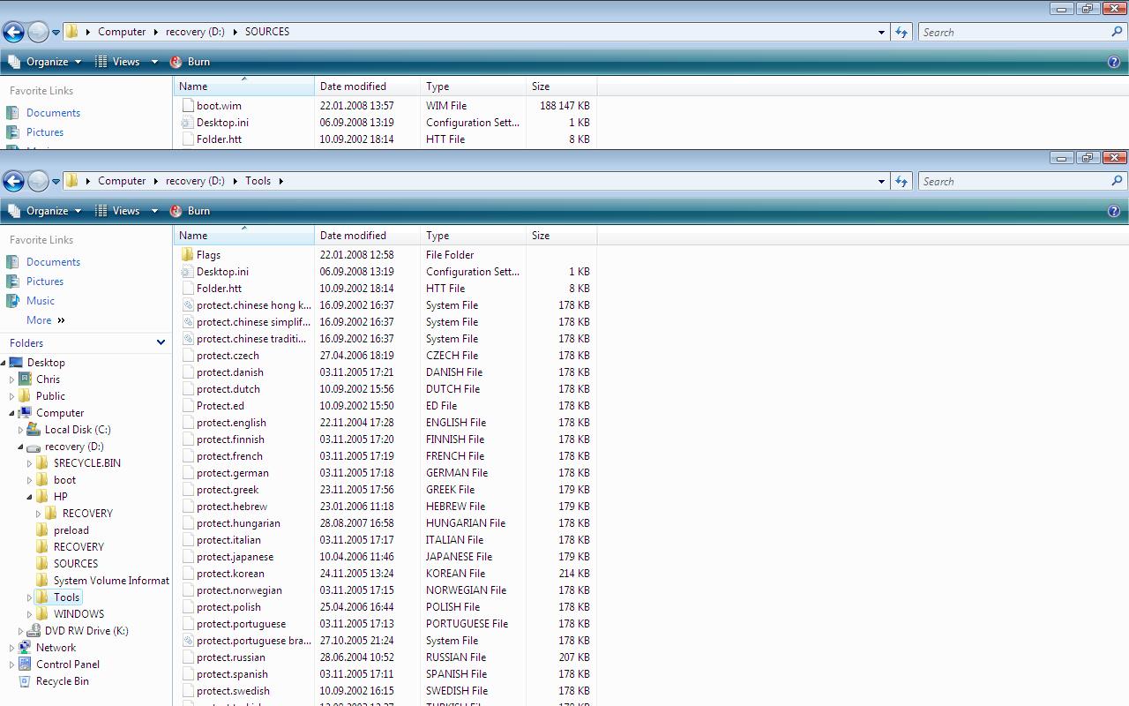
Task: Open Help in the SOURCES window
Action: tap(1114, 62)
